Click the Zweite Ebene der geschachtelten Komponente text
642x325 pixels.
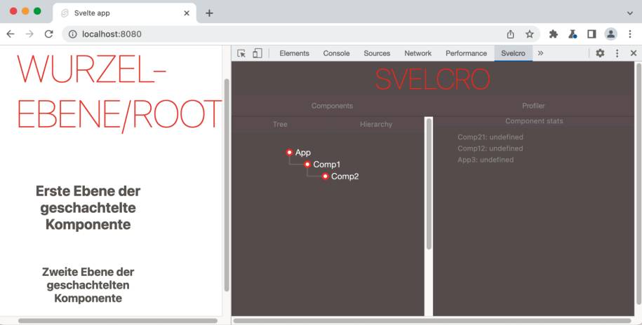[x=88, y=285]
